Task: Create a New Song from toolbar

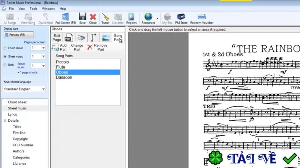Action: (28, 19)
